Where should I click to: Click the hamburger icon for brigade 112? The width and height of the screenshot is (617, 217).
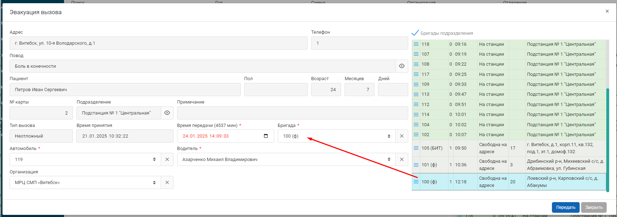click(416, 105)
